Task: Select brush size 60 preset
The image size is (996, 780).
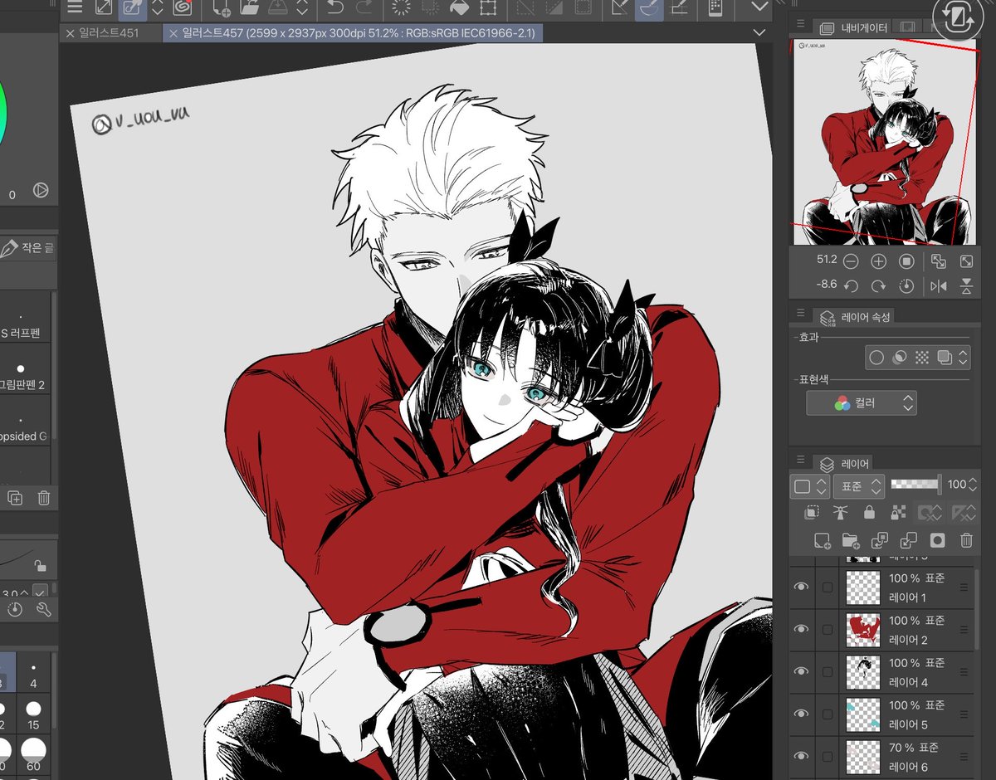Action: [x=33, y=755]
